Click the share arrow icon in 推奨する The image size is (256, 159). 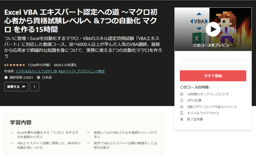23,87
